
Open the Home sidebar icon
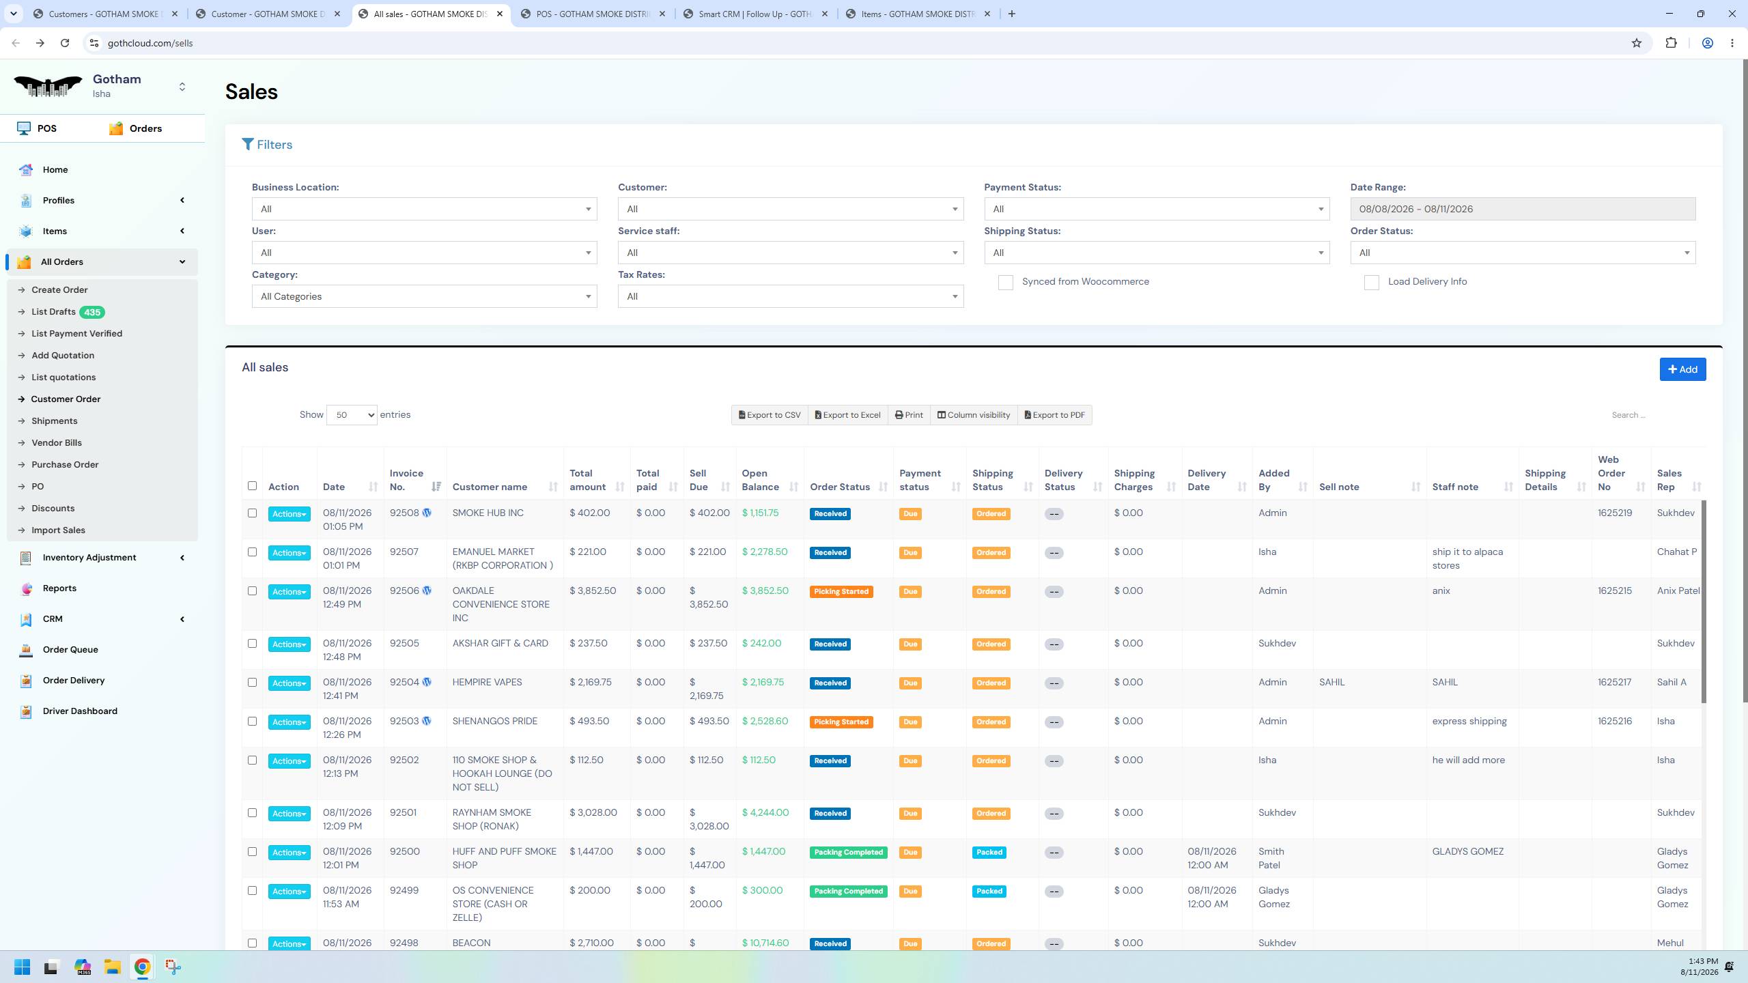point(26,170)
